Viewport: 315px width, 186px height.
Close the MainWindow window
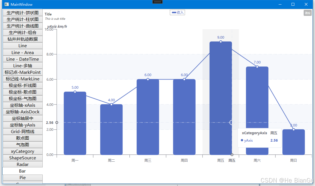point(306,4)
